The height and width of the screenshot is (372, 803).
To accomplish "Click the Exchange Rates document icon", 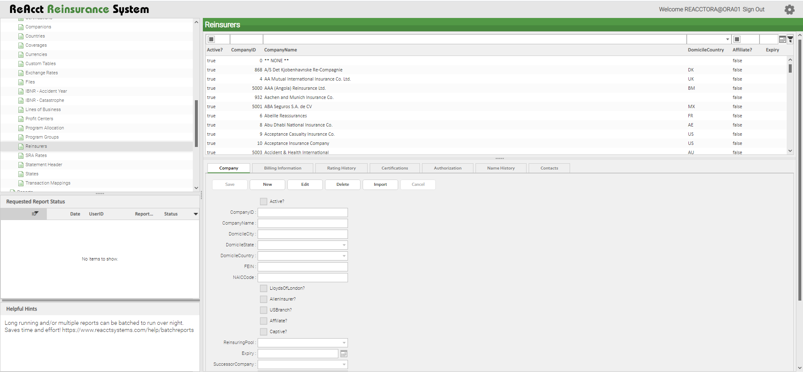I will (x=21, y=73).
